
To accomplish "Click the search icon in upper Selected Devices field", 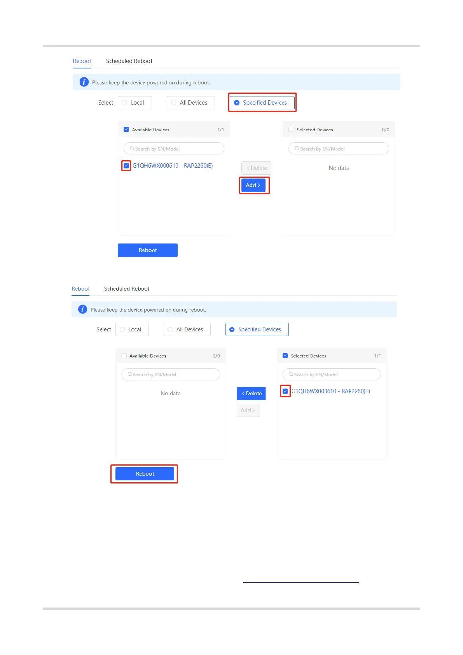I will (297, 149).
